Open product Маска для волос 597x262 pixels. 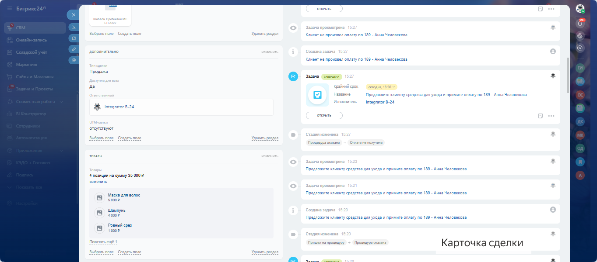124,195
